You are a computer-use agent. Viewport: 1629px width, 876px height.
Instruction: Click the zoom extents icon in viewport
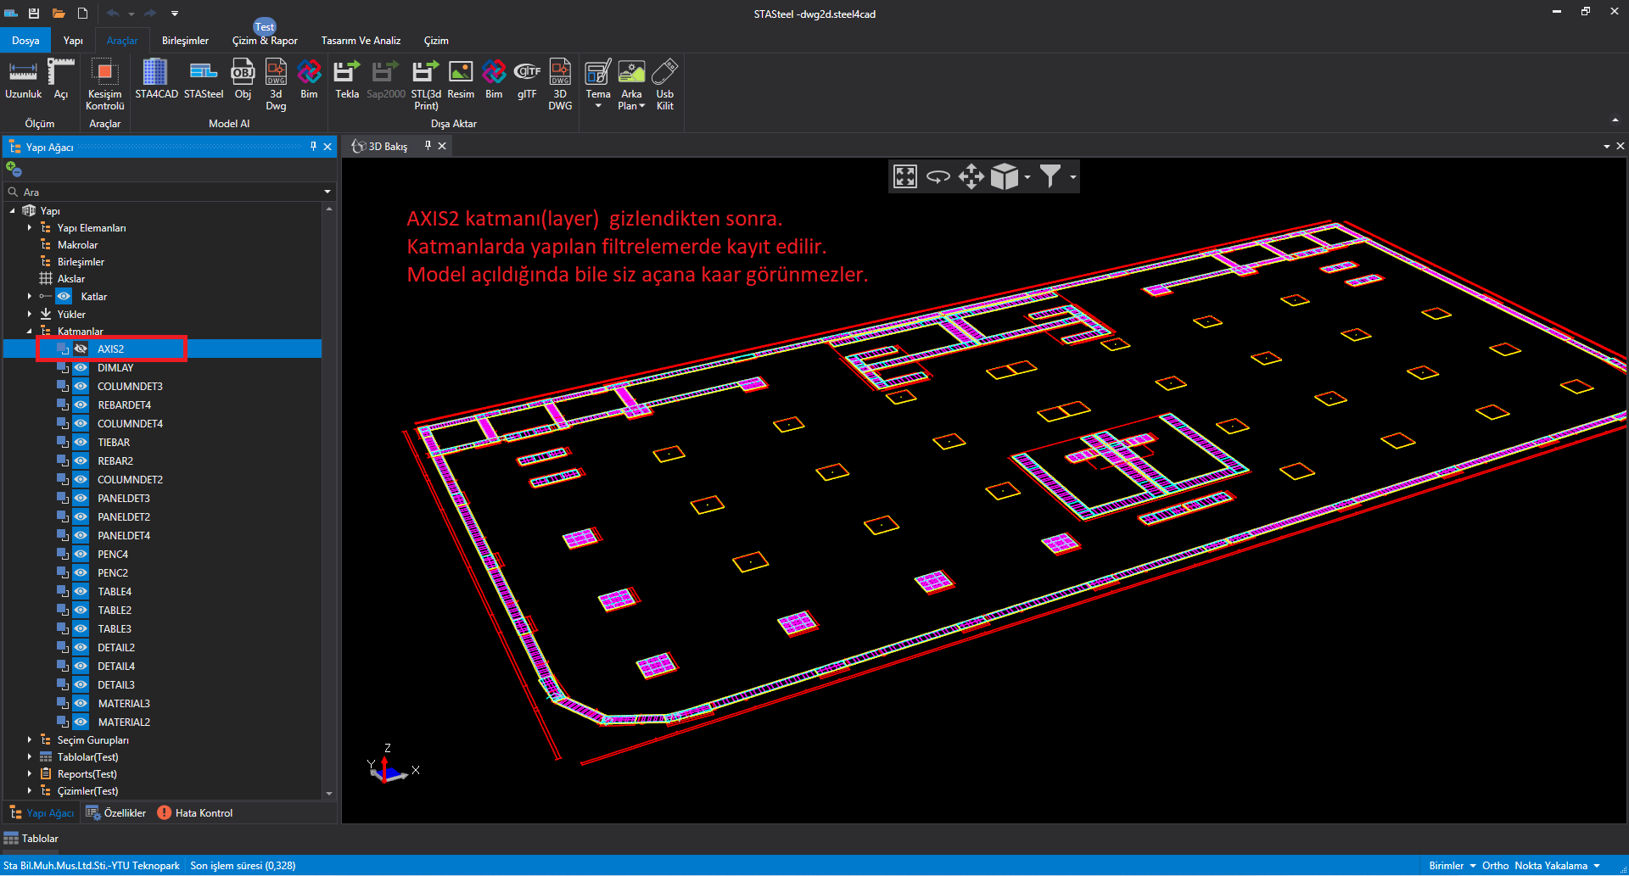[905, 176]
